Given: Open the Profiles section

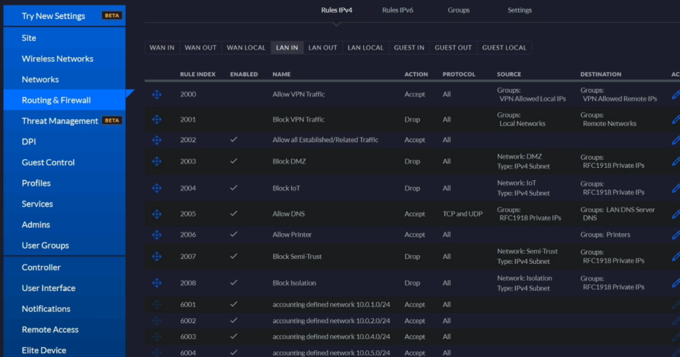Looking at the screenshot, I should (x=65, y=183).
